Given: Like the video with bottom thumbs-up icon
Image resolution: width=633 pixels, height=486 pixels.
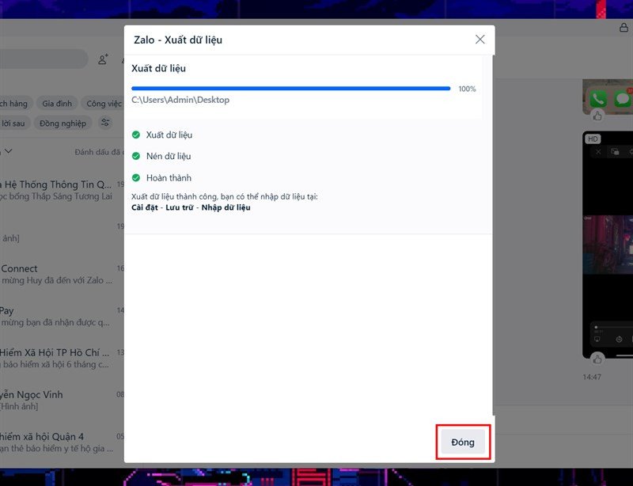Looking at the screenshot, I should (597, 359).
